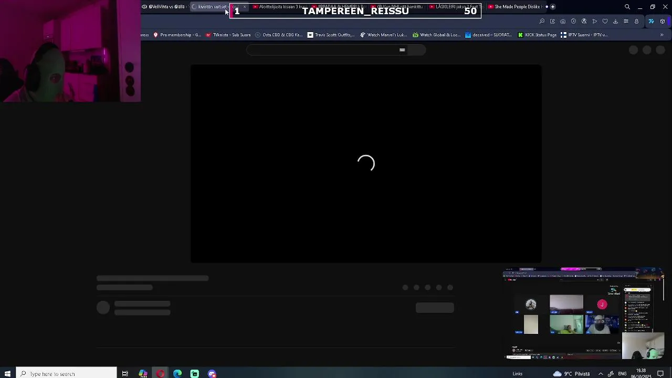Expand the bookmarks bar overflow chevron
Screen dimensions: 672x378
tap(661, 35)
